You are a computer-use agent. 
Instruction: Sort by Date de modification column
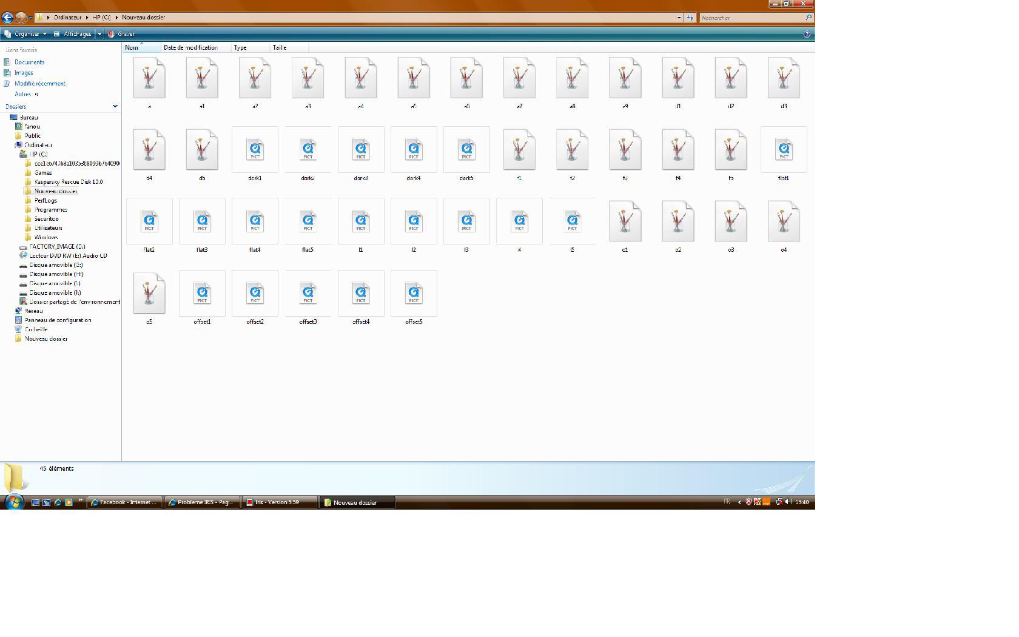click(196, 47)
